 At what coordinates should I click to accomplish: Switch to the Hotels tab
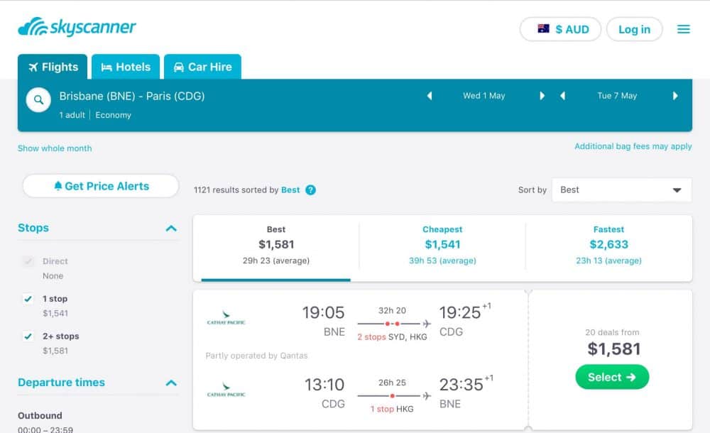point(126,67)
